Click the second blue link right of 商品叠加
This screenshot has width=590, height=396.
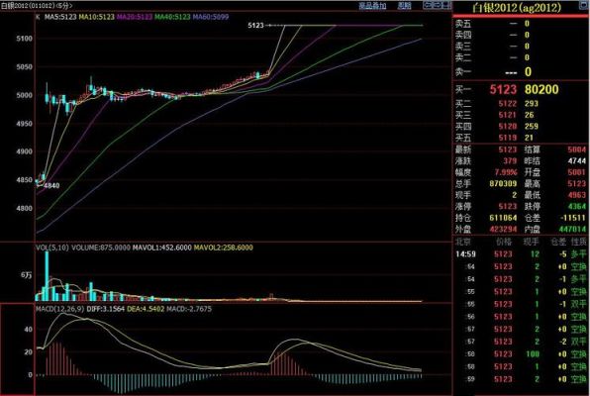[405, 6]
